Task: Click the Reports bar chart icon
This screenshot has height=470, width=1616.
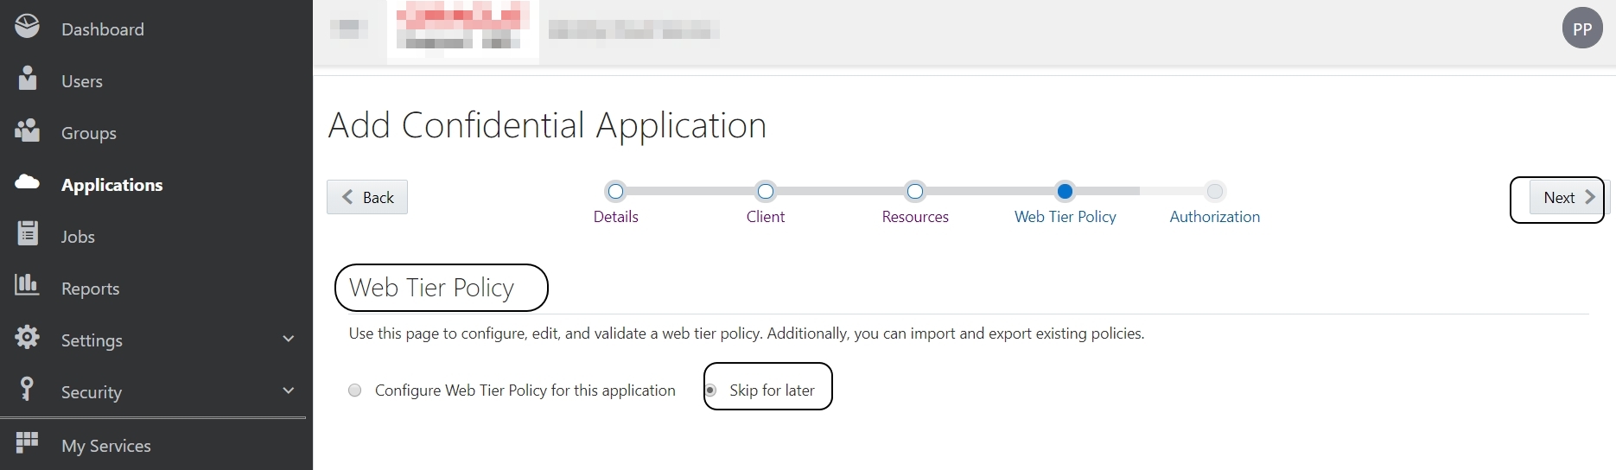Action: pyautogui.click(x=28, y=285)
